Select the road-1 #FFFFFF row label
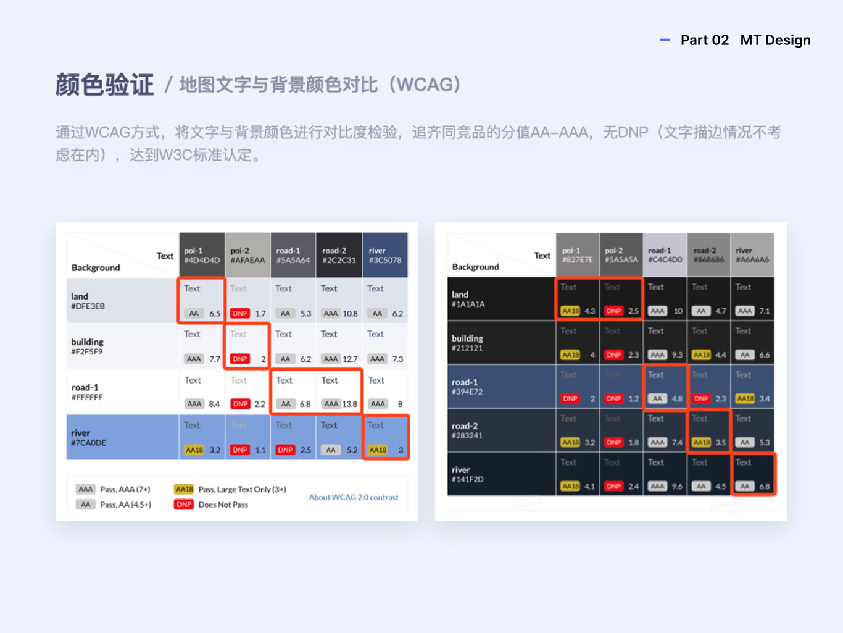843x633 pixels. [123, 392]
